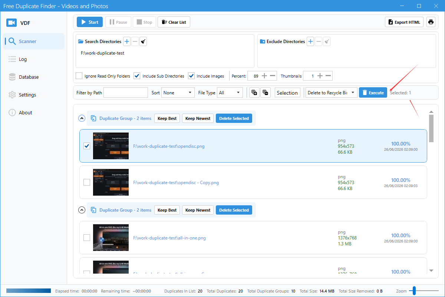Show the About page
This screenshot has width=445, height=297.
tap(34, 112)
